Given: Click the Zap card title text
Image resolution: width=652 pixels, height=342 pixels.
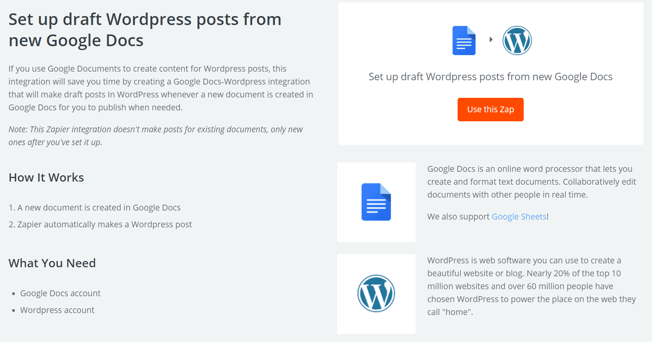Looking at the screenshot, I should [x=490, y=77].
